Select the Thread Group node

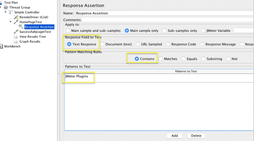(20, 8)
